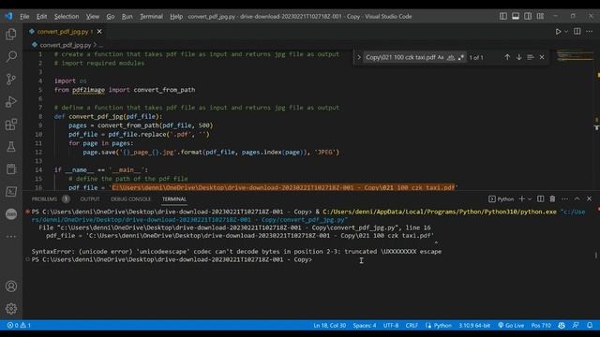Open additional views ellipsis in activity bar
This screenshot has width=600, height=337.
coord(11,237)
